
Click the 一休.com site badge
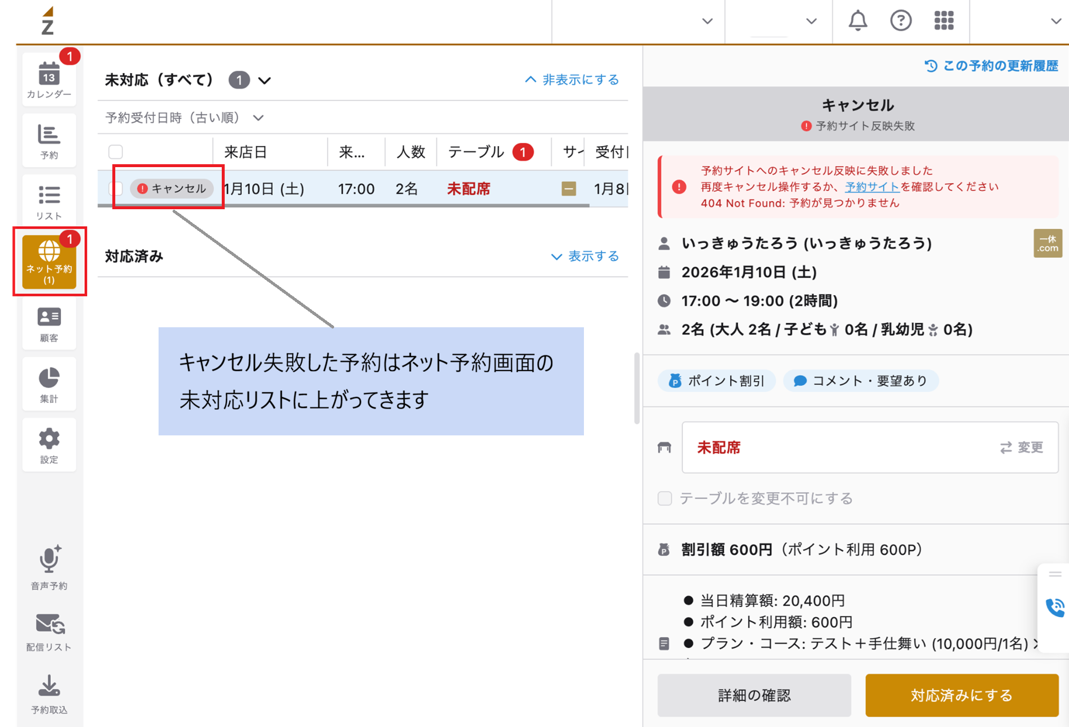[x=1047, y=244]
